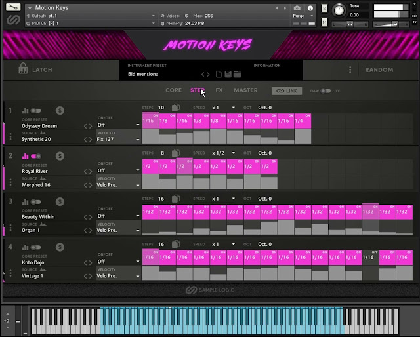420x337 pixels.
Task: Toggle Kontakt header M mute button
Action: pyautogui.click(x=324, y=22)
